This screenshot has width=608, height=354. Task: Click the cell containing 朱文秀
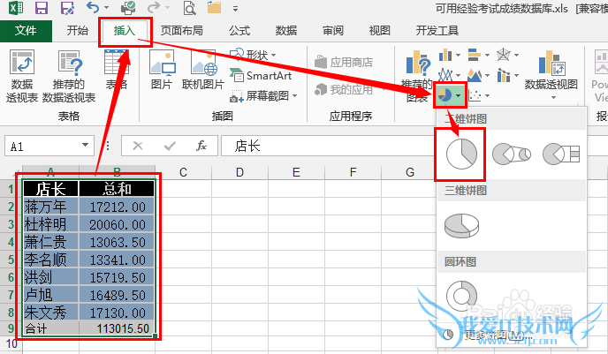[x=50, y=313]
